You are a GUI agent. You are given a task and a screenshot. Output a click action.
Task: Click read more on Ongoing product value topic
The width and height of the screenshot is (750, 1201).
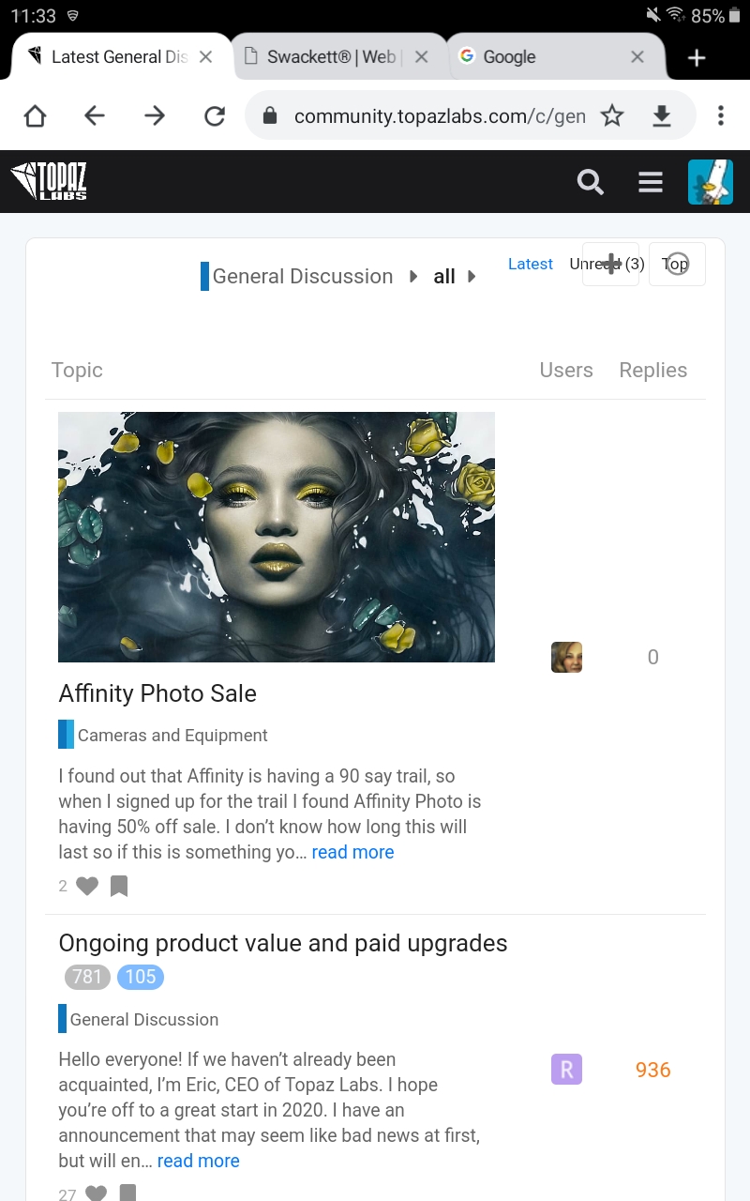click(x=198, y=1161)
